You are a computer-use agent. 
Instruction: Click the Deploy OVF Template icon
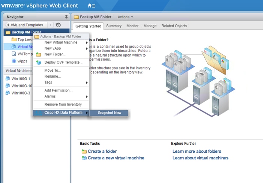click(x=39, y=62)
